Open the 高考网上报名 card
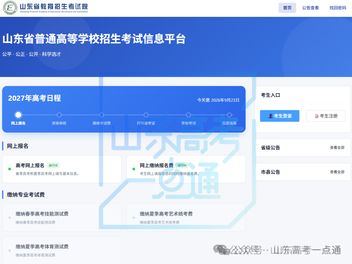The width and height of the screenshot is (352, 264). pyautogui.click(x=62, y=169)
